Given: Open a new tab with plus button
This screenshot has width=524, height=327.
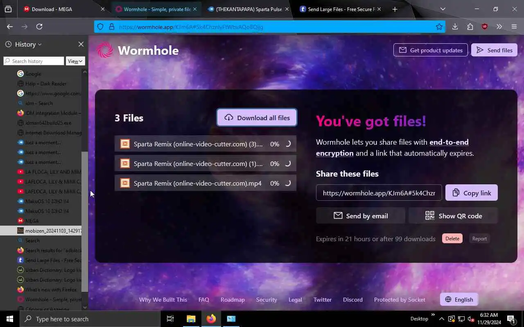Looking at the screenshot, I should pyautogui.click(x=395, y=9).
